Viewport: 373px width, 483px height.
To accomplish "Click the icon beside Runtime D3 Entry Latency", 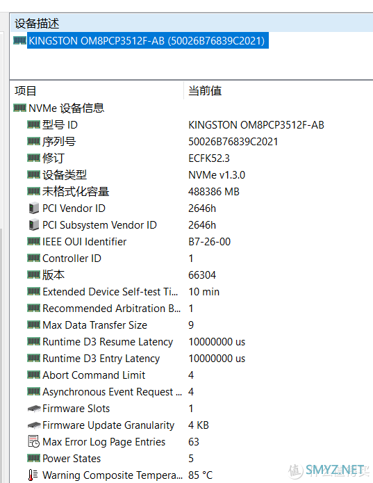I will click(x=33, y=358).
